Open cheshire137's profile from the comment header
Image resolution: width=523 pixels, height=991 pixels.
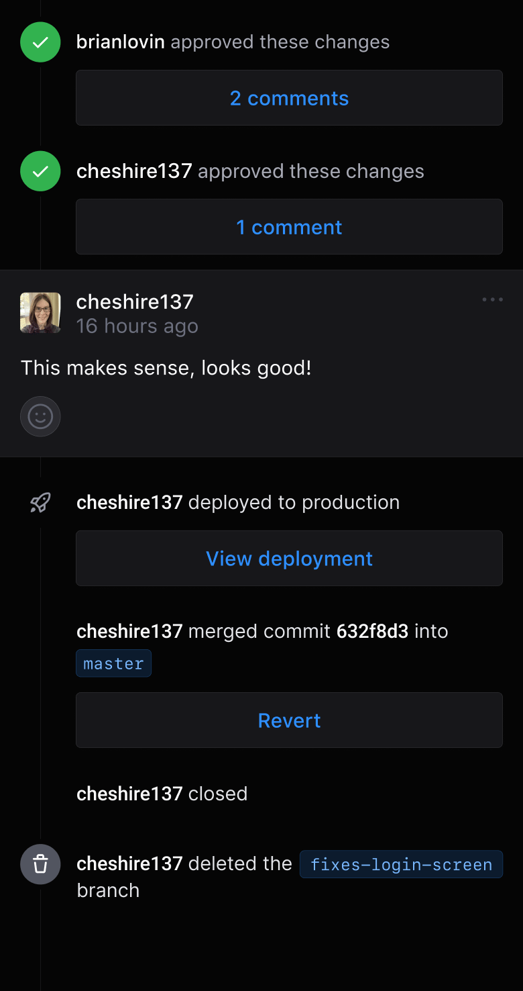(134, 301)
